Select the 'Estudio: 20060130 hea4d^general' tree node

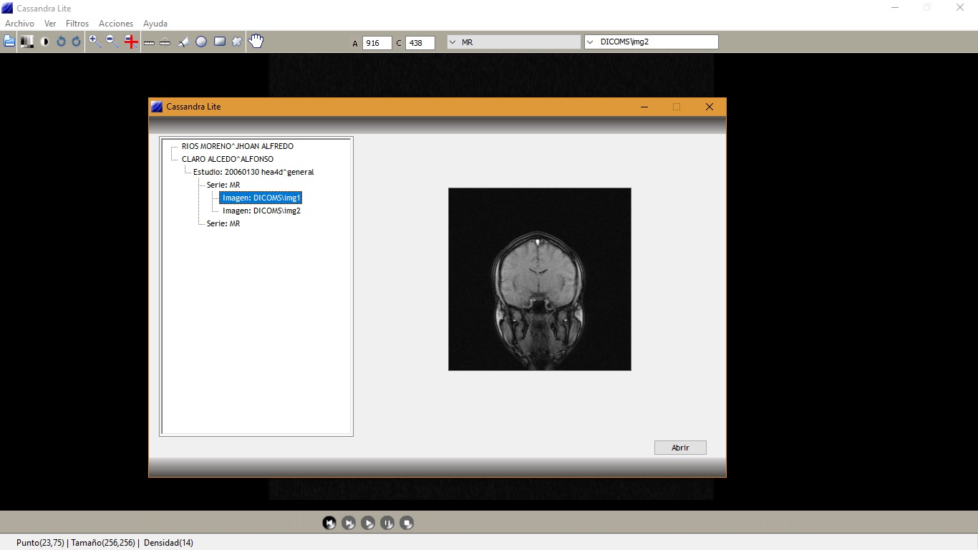[x=253, y=172]
